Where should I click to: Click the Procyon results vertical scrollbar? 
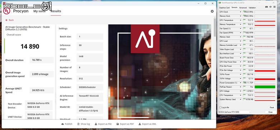pyautogui.click(x=215, y=27)
